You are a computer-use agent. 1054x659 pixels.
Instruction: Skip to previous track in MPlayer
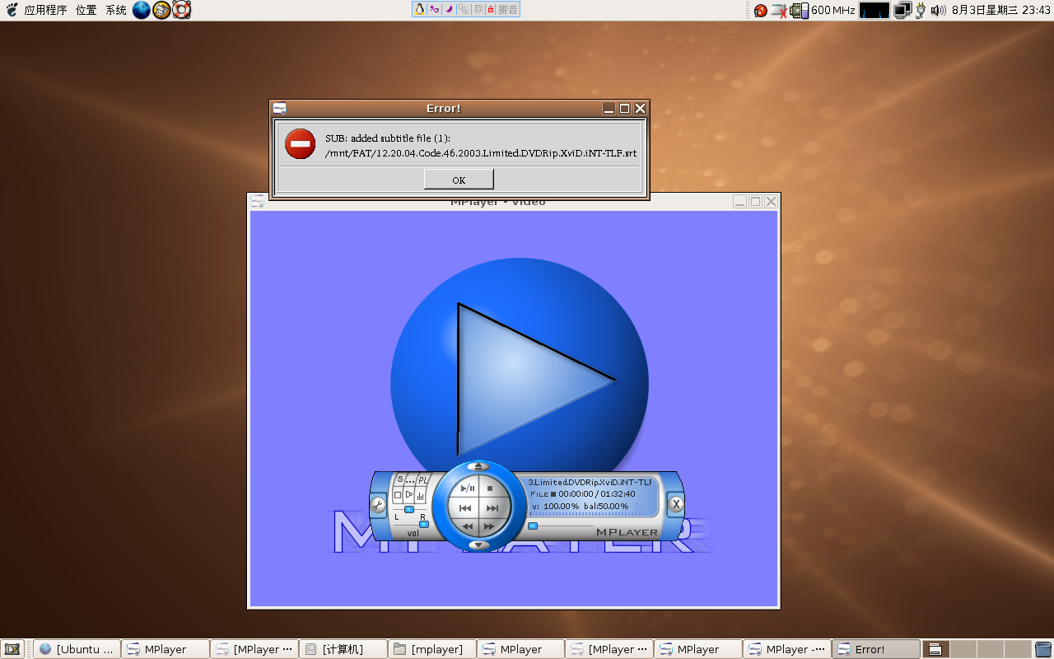tap(465, 508)
